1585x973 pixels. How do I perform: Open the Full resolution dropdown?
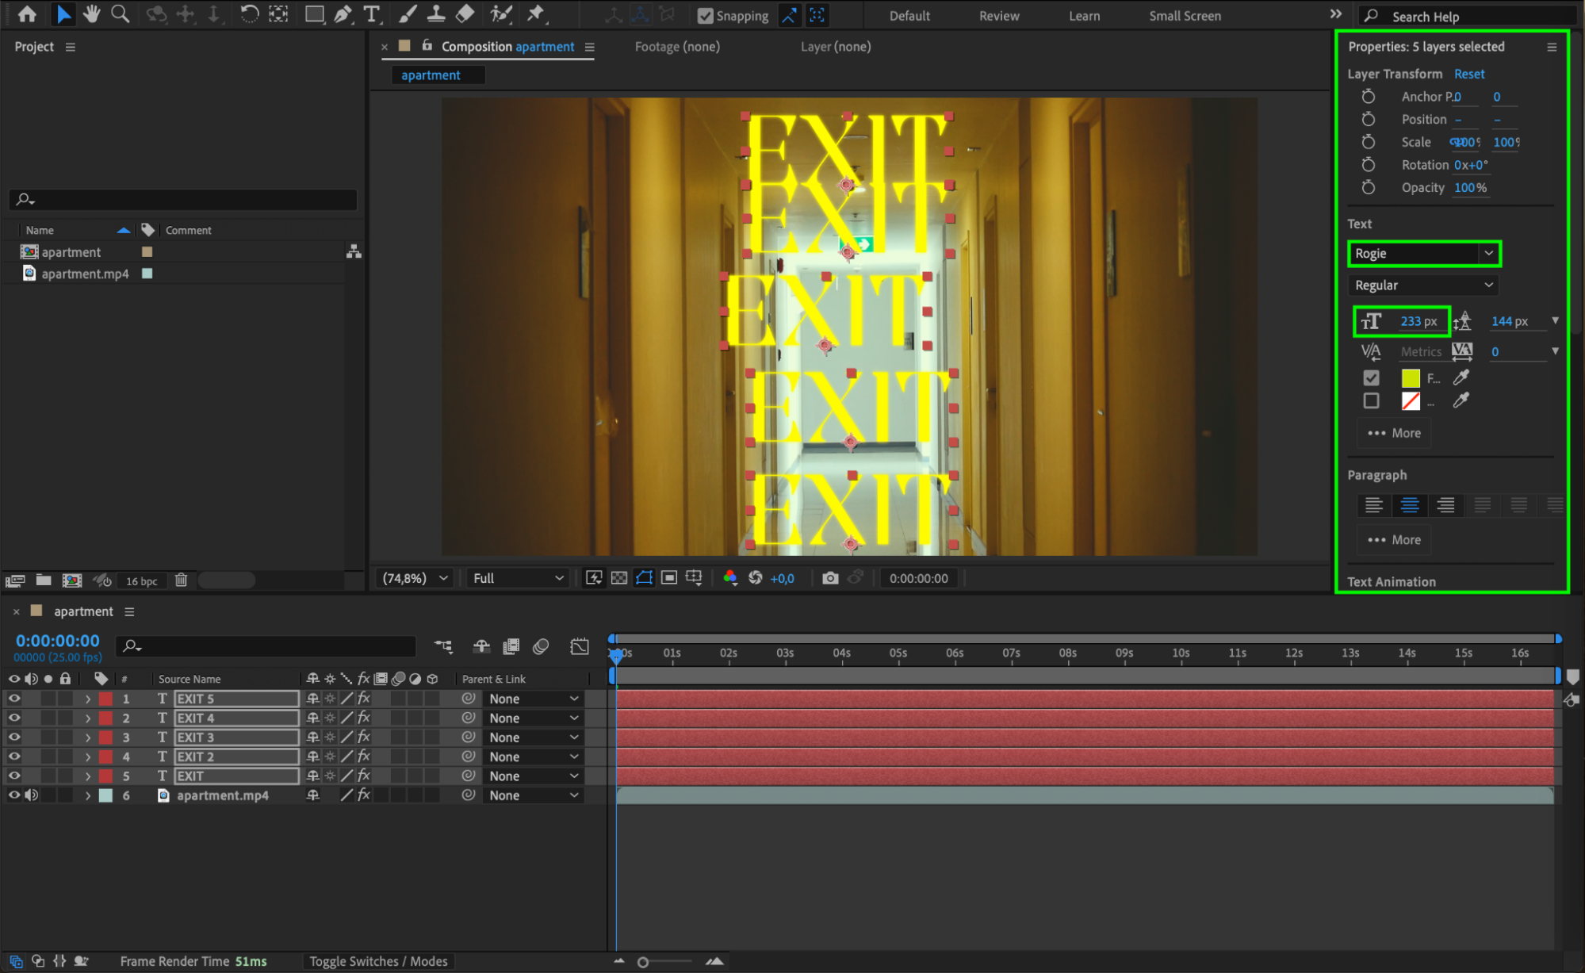point(518,578)
